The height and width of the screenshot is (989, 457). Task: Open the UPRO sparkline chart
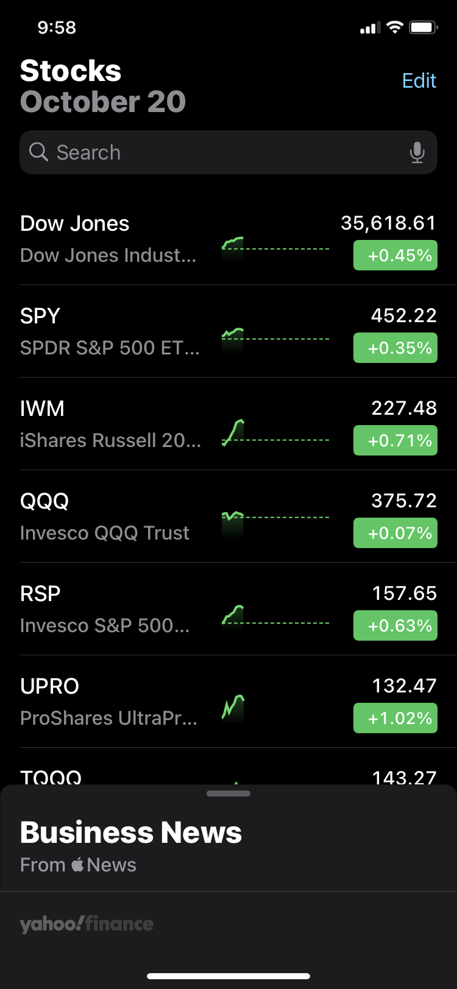233,708
